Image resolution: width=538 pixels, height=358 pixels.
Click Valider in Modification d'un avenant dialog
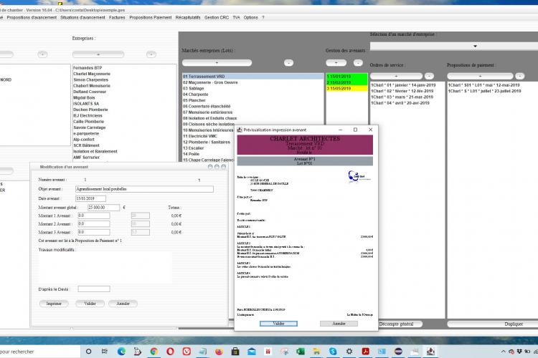[90, 304]
